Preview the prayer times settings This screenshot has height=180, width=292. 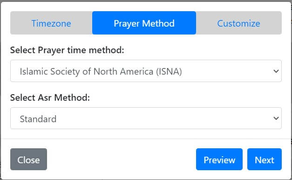[x=219, y=159]
